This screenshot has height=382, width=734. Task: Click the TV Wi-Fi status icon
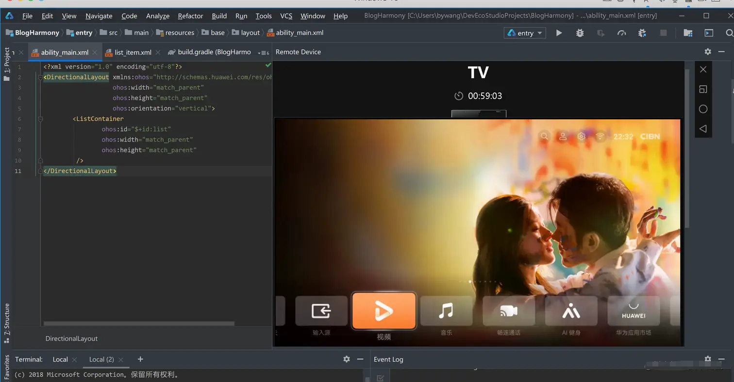coord(600,137)
